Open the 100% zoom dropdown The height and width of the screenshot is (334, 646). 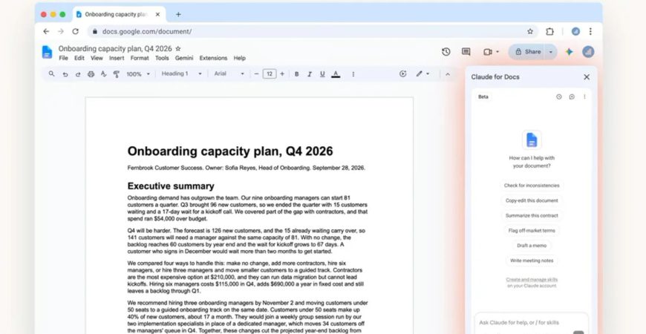138,74
